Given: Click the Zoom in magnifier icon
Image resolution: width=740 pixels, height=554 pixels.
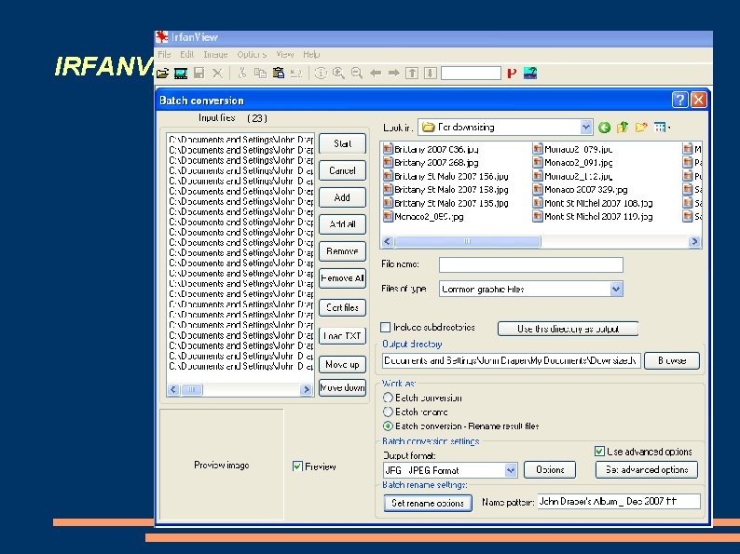Looking at the screenshot, I should tap(338, 73).
